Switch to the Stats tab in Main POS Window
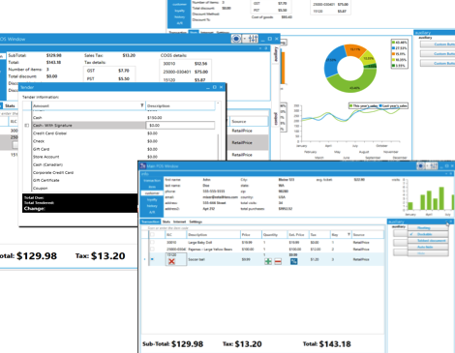 pos(167,221)
